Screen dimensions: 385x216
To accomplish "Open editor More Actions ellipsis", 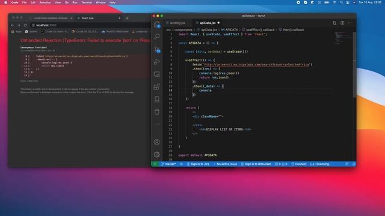I will (x=350, y=23).
